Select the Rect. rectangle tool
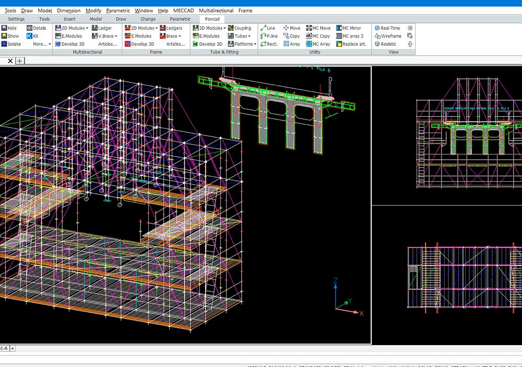This screenshot has width=522, height=367. 269,44
